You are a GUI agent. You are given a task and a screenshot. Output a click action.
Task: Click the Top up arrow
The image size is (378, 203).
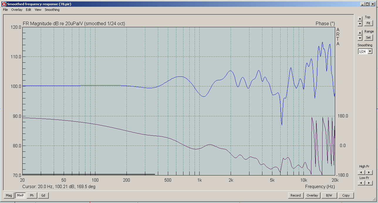[360, 19]
